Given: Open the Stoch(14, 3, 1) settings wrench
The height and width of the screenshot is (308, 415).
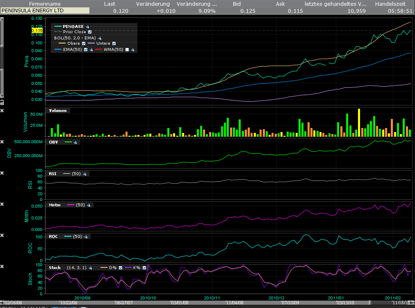Looking at the screenshot, I should pos(91,267).
